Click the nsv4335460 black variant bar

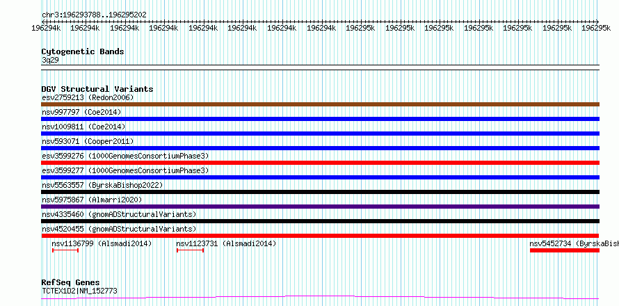pyautogui.click(x=320, y=221)
